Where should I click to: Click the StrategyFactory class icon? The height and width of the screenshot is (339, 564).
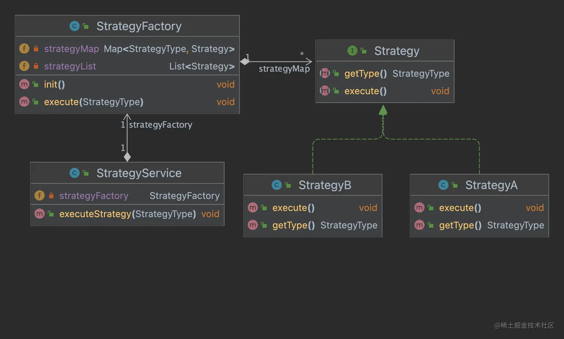pos(75,26)
